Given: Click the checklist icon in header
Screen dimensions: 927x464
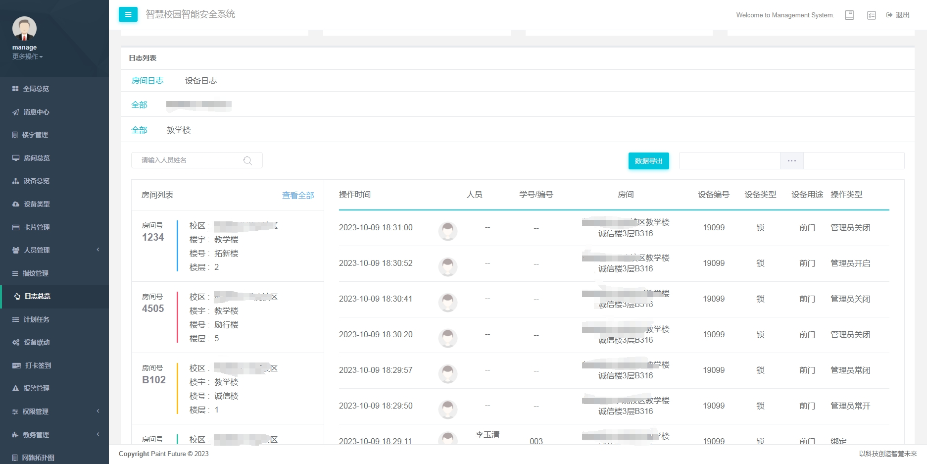Looking at the screenshot, I should coord(872,15).
